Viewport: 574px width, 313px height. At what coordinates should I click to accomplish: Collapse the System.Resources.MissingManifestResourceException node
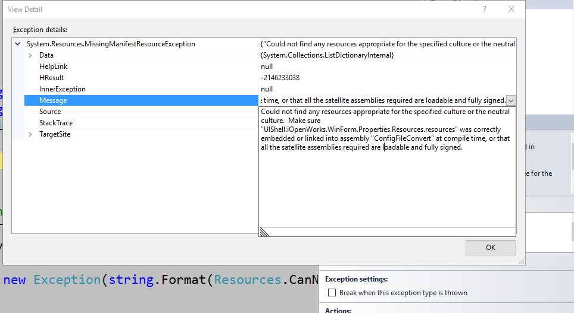click(18, 44)
